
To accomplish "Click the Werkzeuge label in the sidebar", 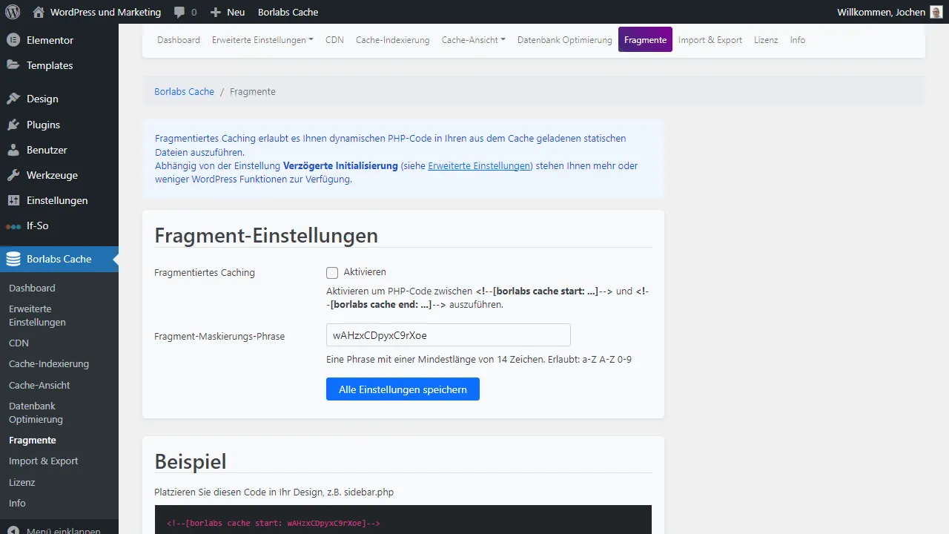I will click(52, 175).
